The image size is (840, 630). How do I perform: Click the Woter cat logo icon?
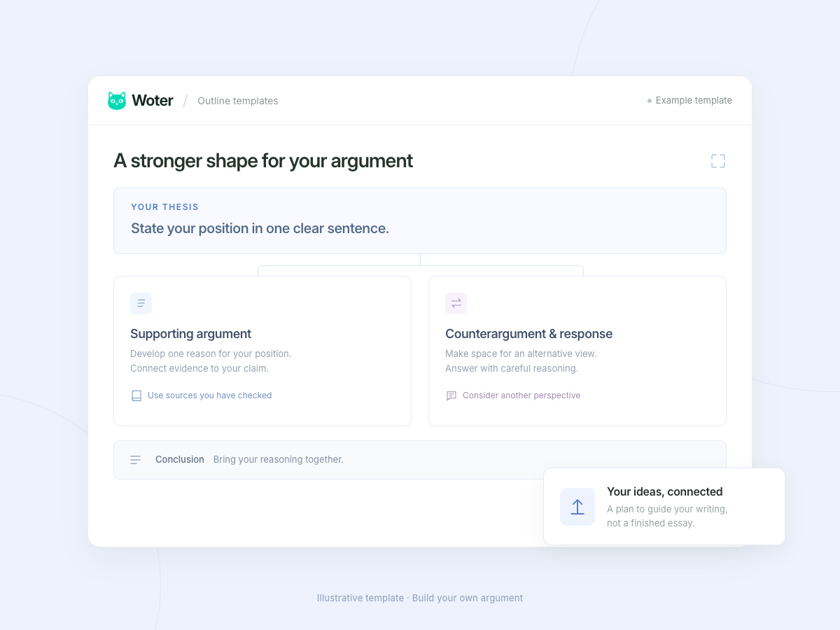pos(117,101)
